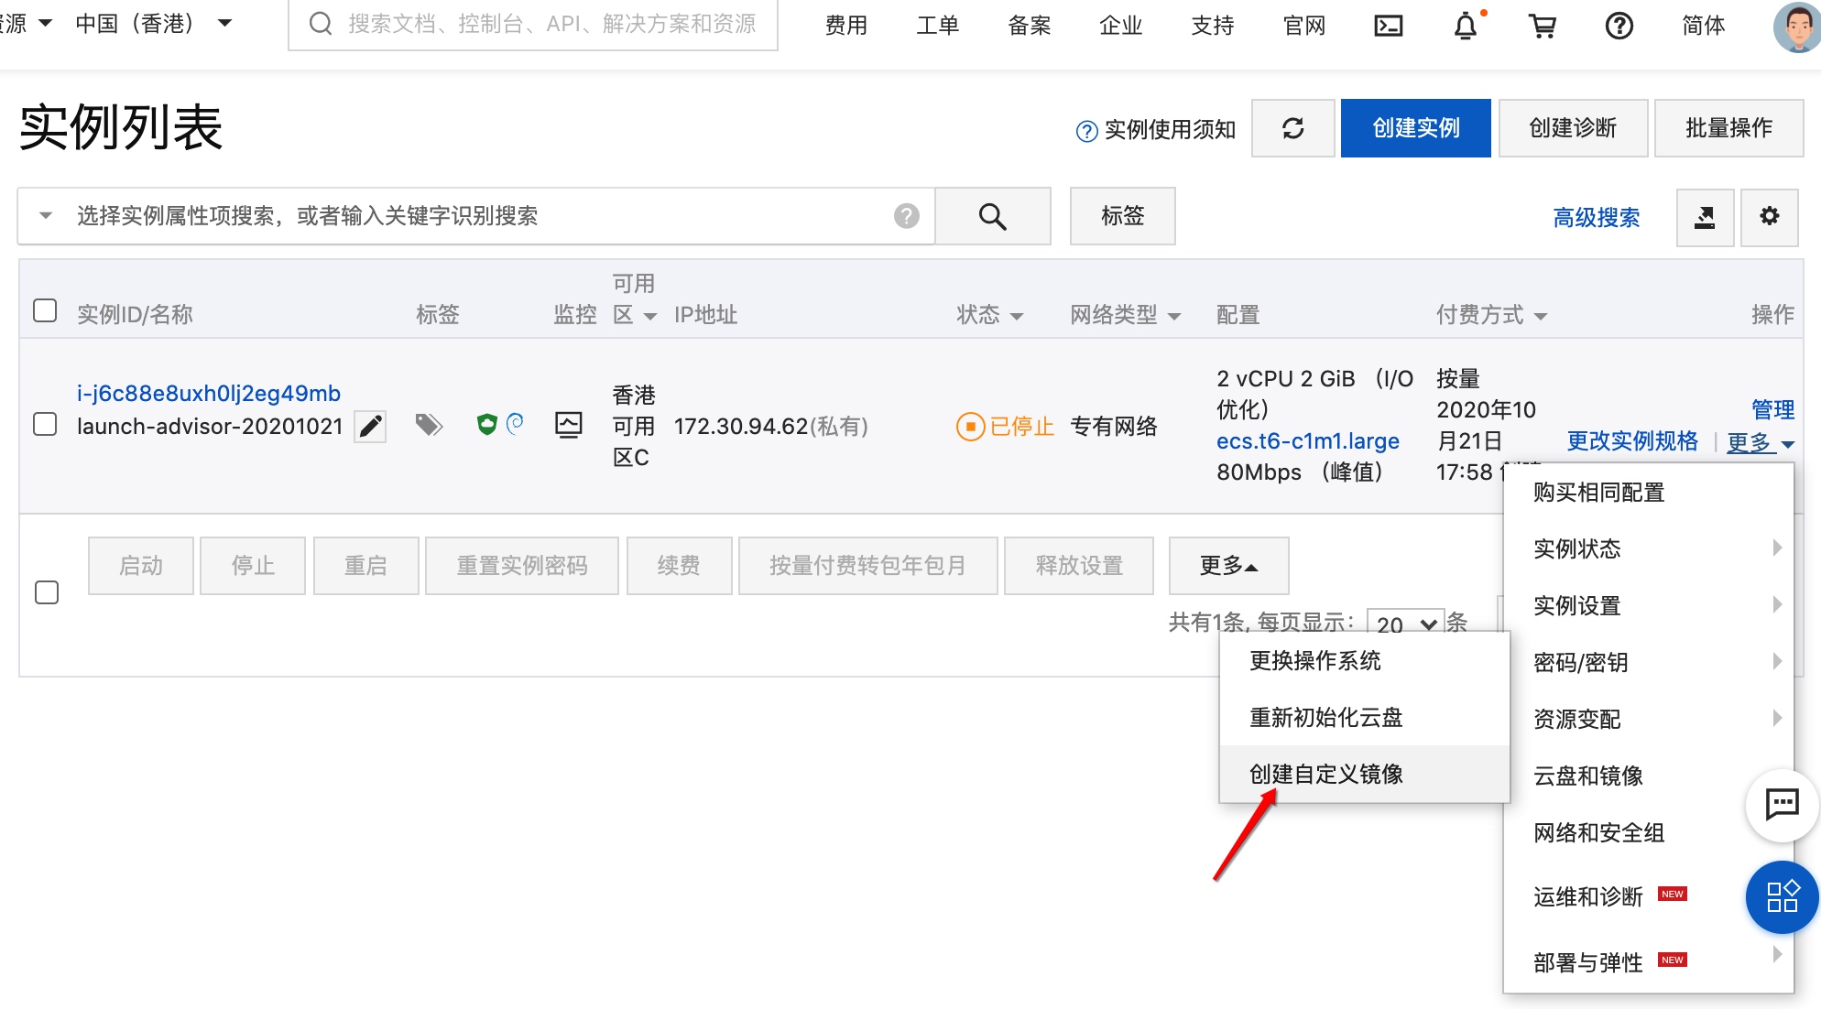Screen dimensions: 1821x1009
Task: Open the notification bell
Action: 1466,26
